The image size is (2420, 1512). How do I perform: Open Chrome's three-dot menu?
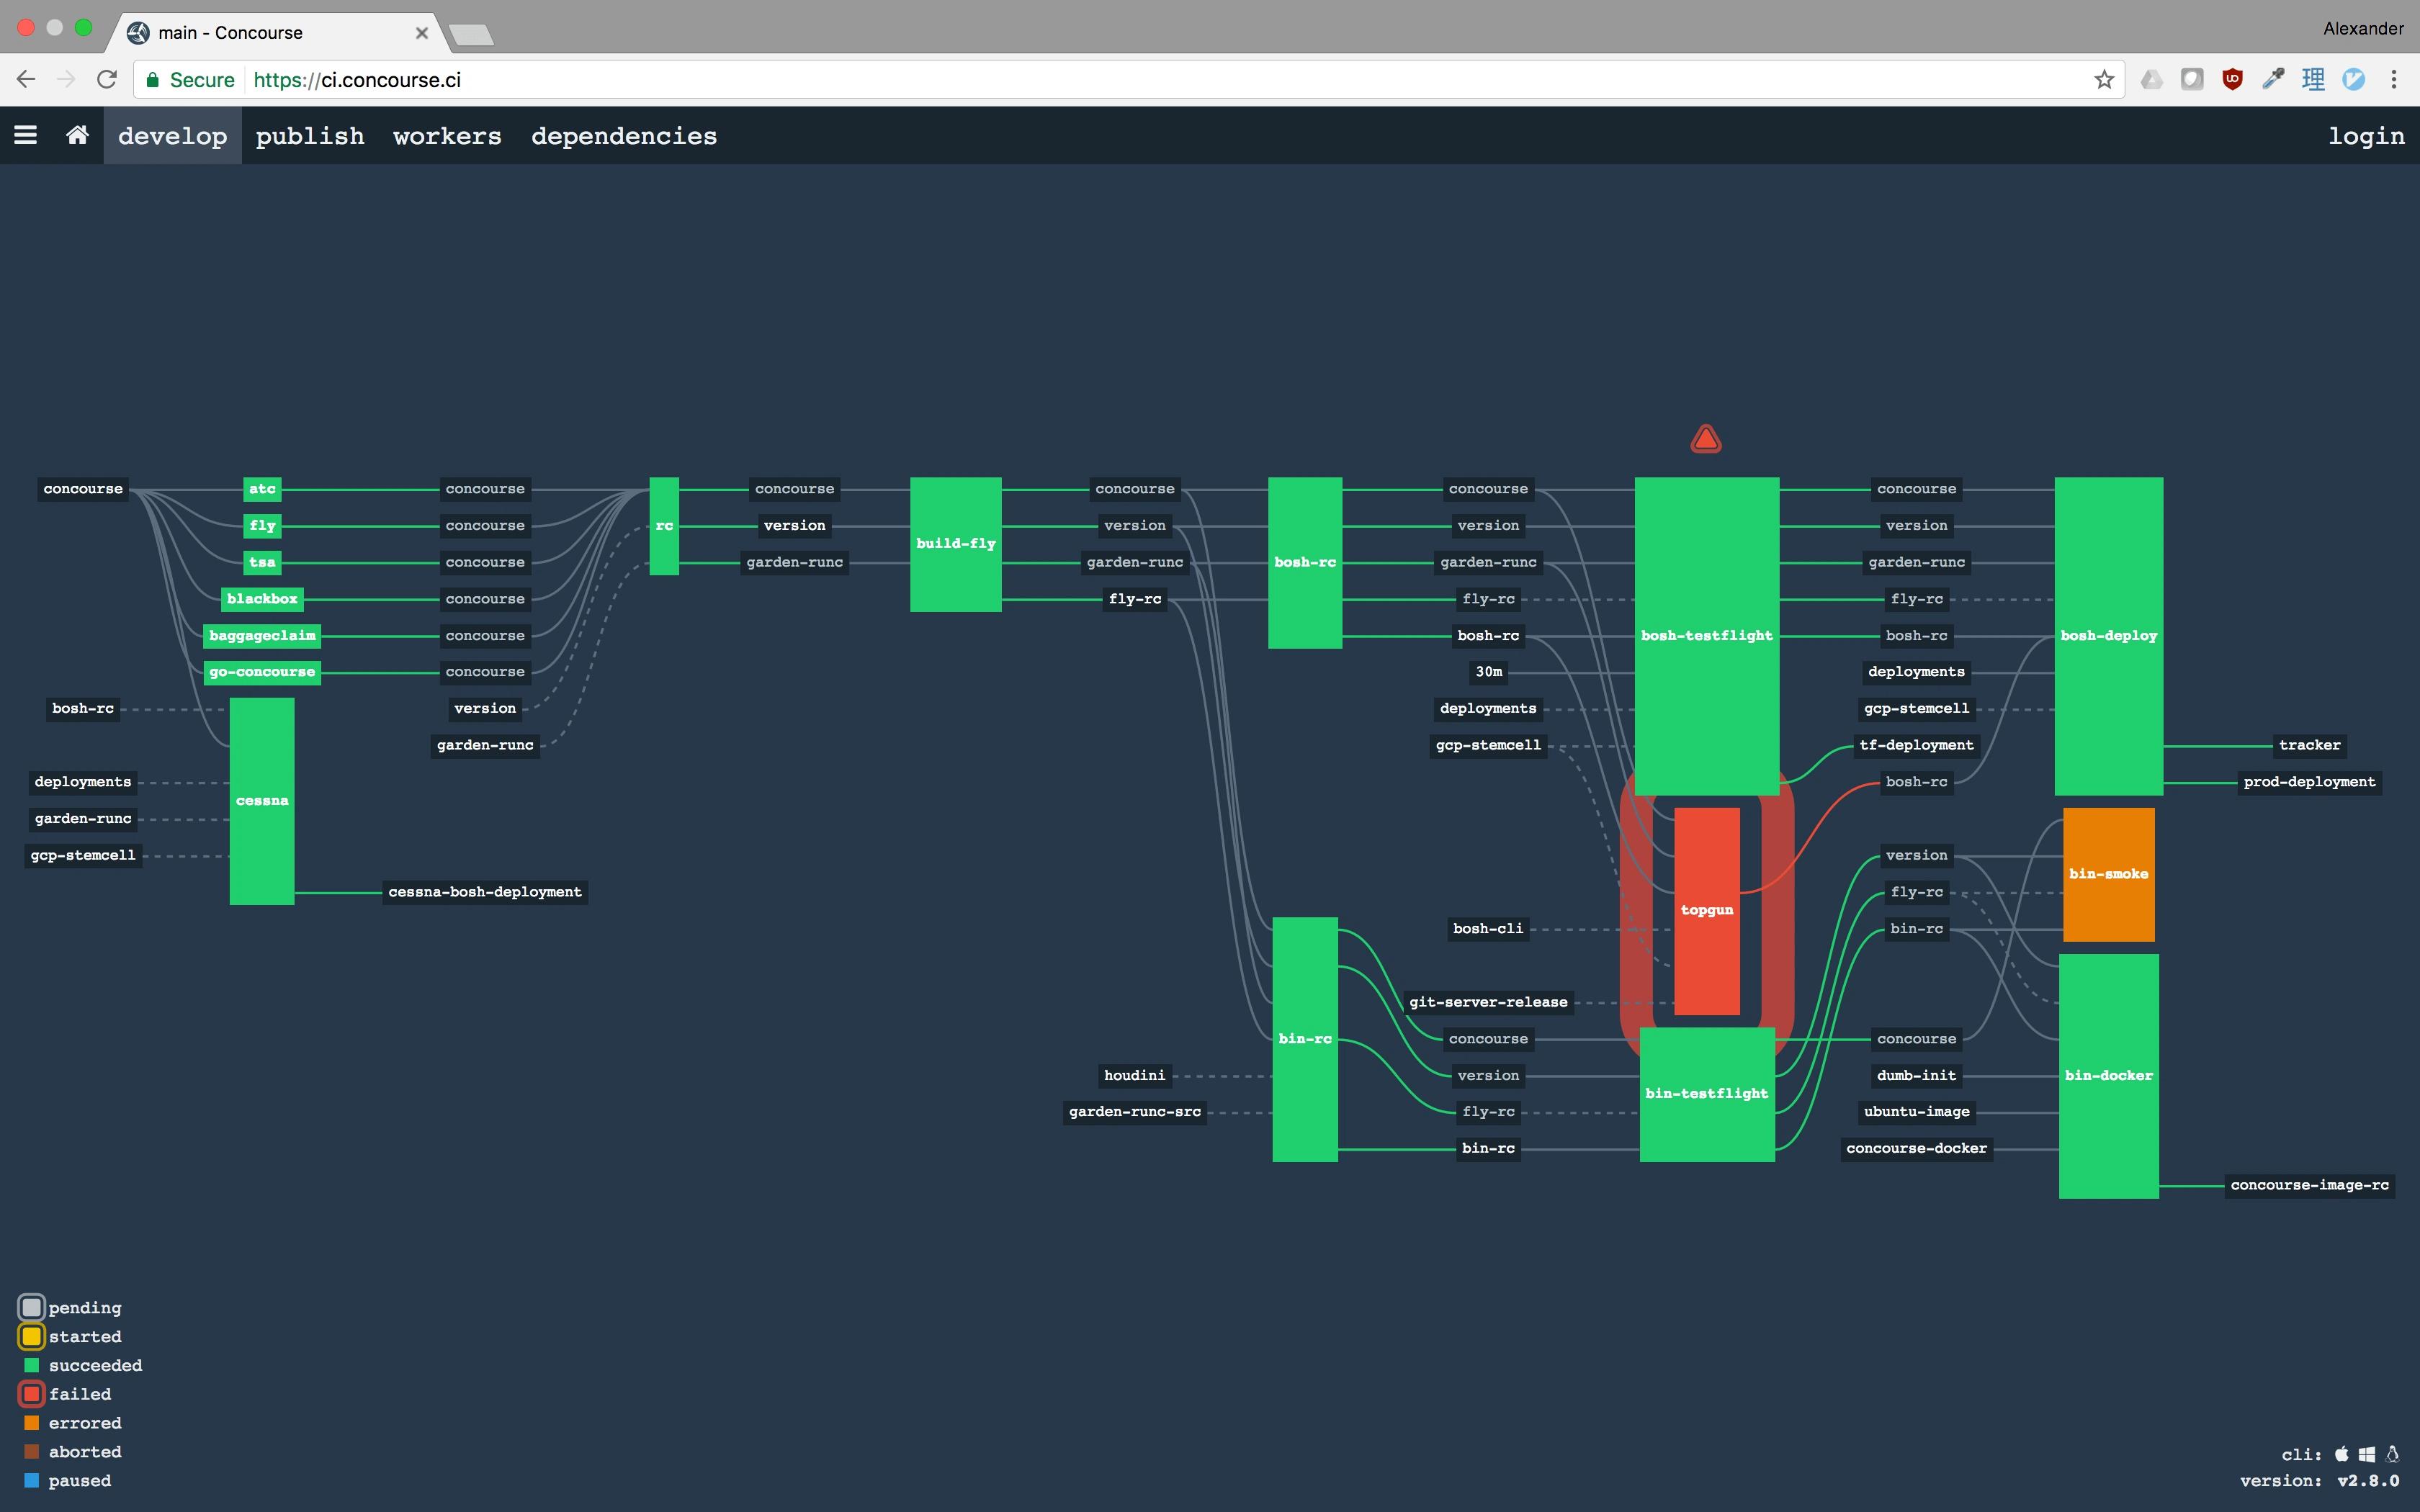coord(2394,80)
